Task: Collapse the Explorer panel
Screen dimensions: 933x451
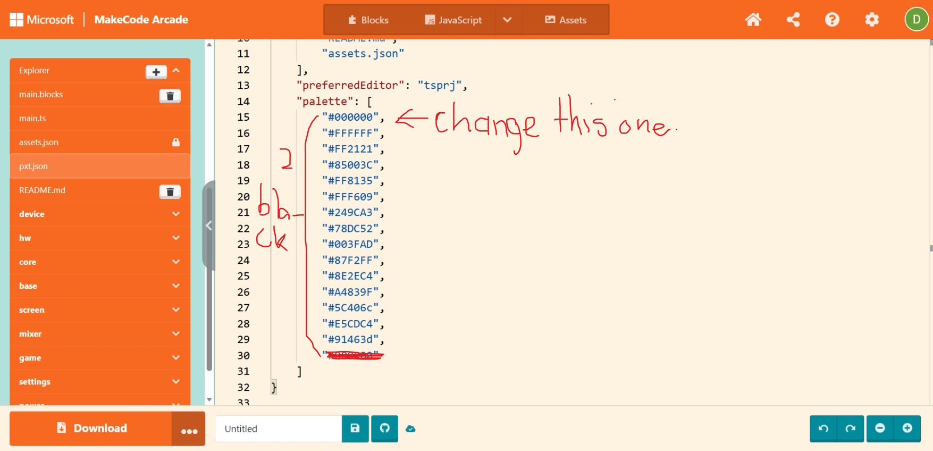Action: [176, 71]
